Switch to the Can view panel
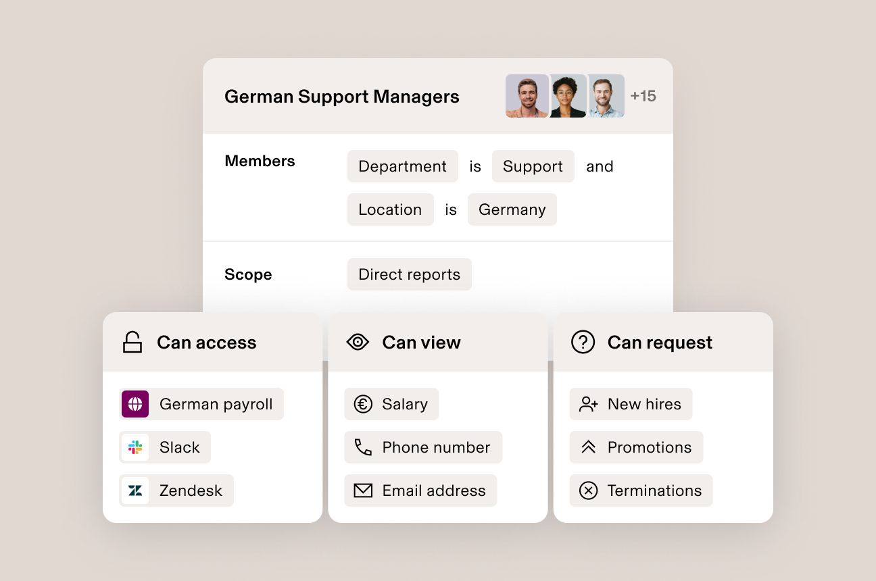Image resolution: width=876 pixels, height=581 pixels. point(421,343)
